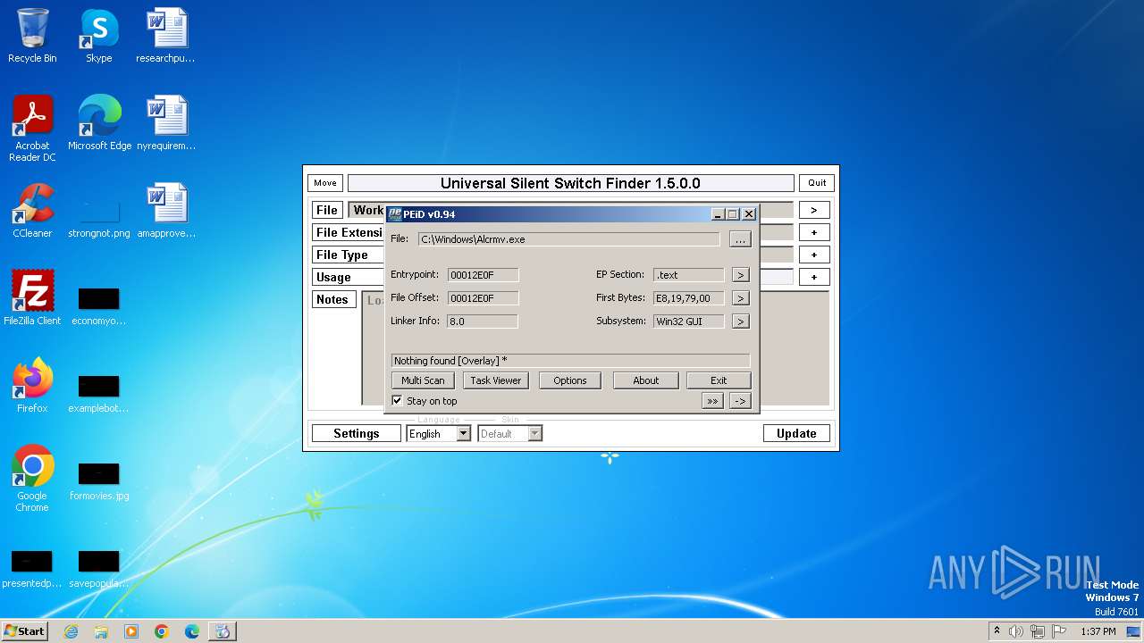Launch Skype from the desktop

coord(98,36)
